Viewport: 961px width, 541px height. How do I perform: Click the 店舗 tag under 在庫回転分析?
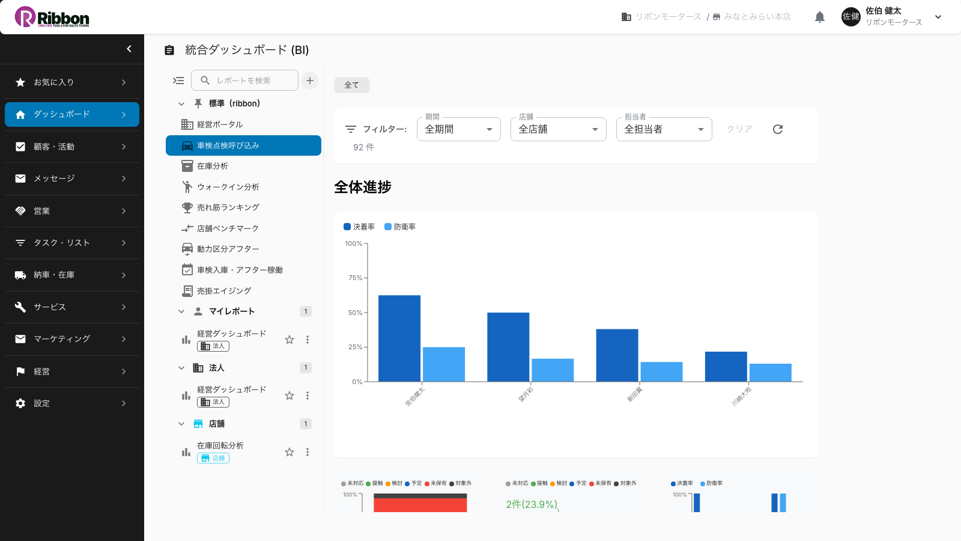coord(213,458)
